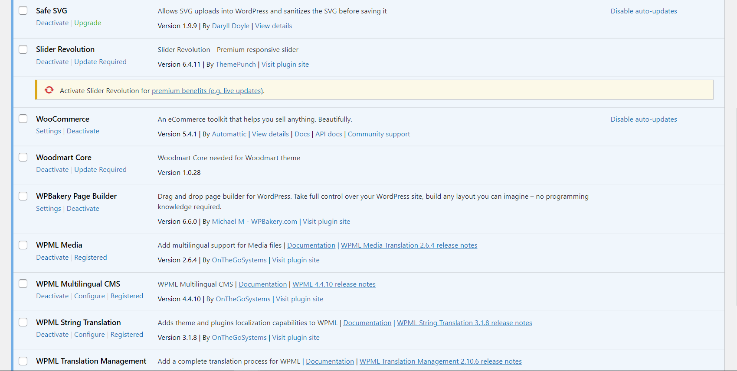Visit plugin site for WPML Multilingual CMS
This screenshot has height=371, width=737.
[299, 299]
